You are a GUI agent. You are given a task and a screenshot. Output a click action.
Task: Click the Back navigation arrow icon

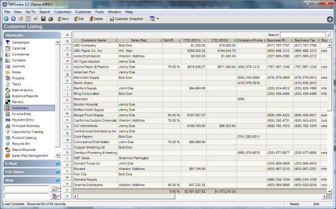point(6,19)
